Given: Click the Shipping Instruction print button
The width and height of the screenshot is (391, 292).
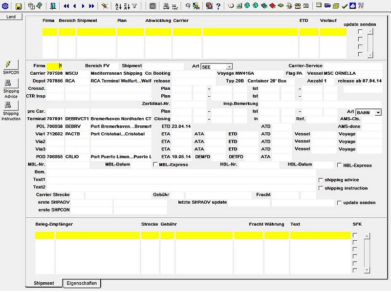Looking at the screenshot, I should click(x=11, y=105).
